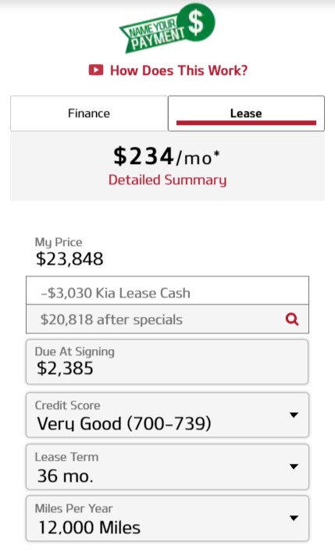This screenshot has width=335, height=556.
Task: Open How Does This Work link
Action: [x=179, y=70]
